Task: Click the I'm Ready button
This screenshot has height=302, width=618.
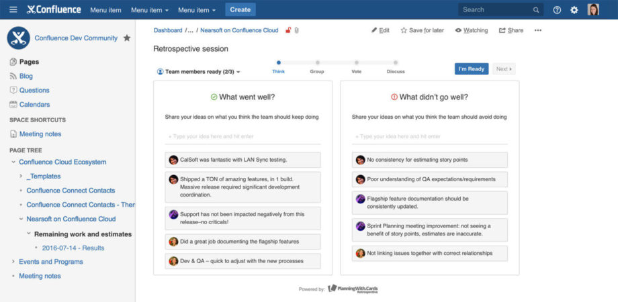Action: pyautogui.click(x=472, y=69)
